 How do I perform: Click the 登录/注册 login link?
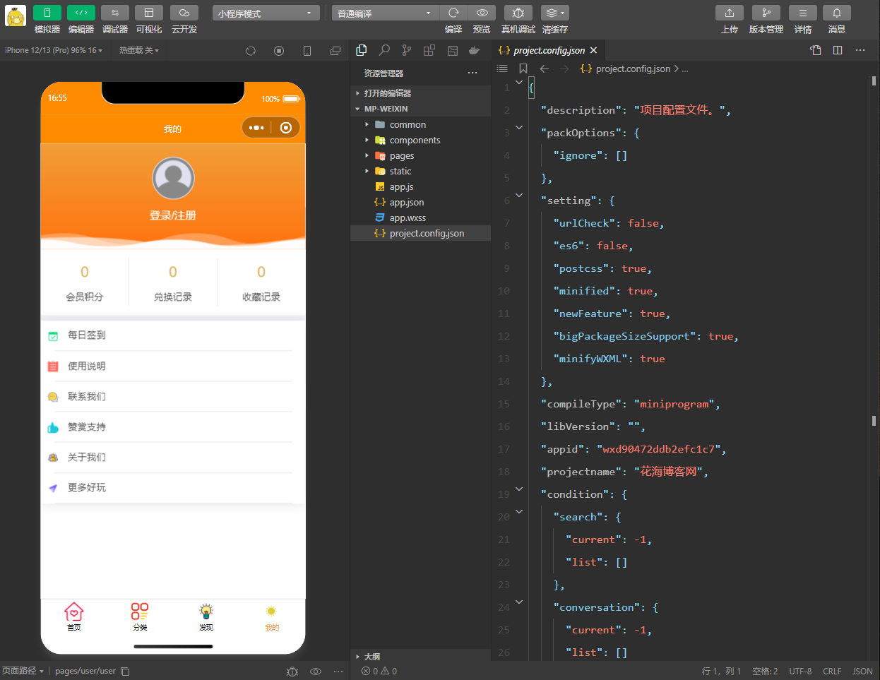[173, 215]
